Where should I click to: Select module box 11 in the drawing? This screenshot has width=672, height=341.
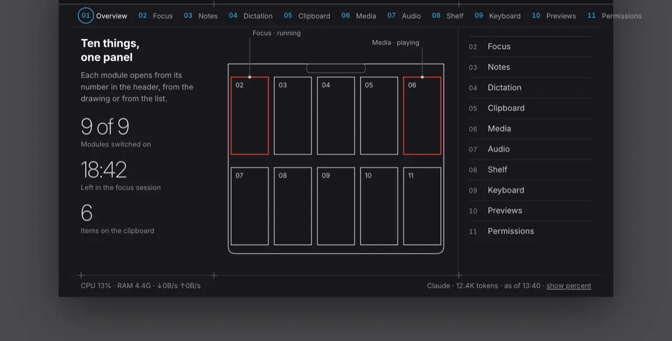[422, 206]
